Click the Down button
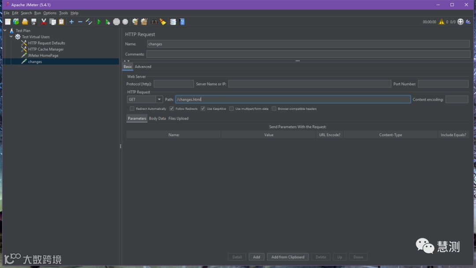Image resolution: width=476 pixels, height=268 pixels. (x=358, y=257)
